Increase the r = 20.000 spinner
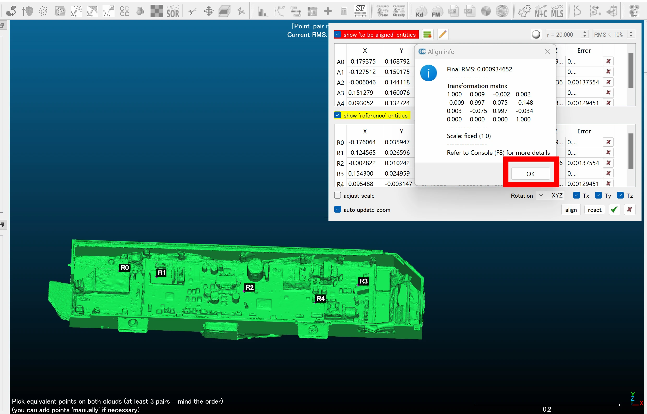 584,33
